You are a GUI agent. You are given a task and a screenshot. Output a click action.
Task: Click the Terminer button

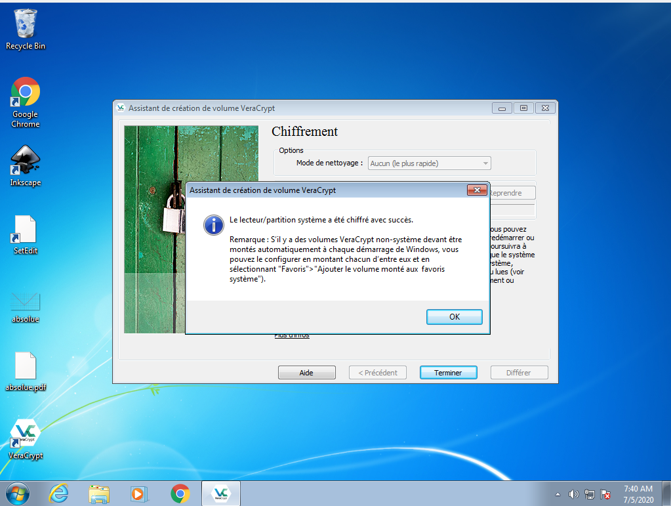(x=448, y=372)
